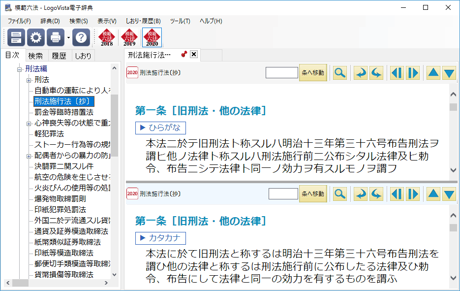Open the ファイル(F) menu

(19, 21)
